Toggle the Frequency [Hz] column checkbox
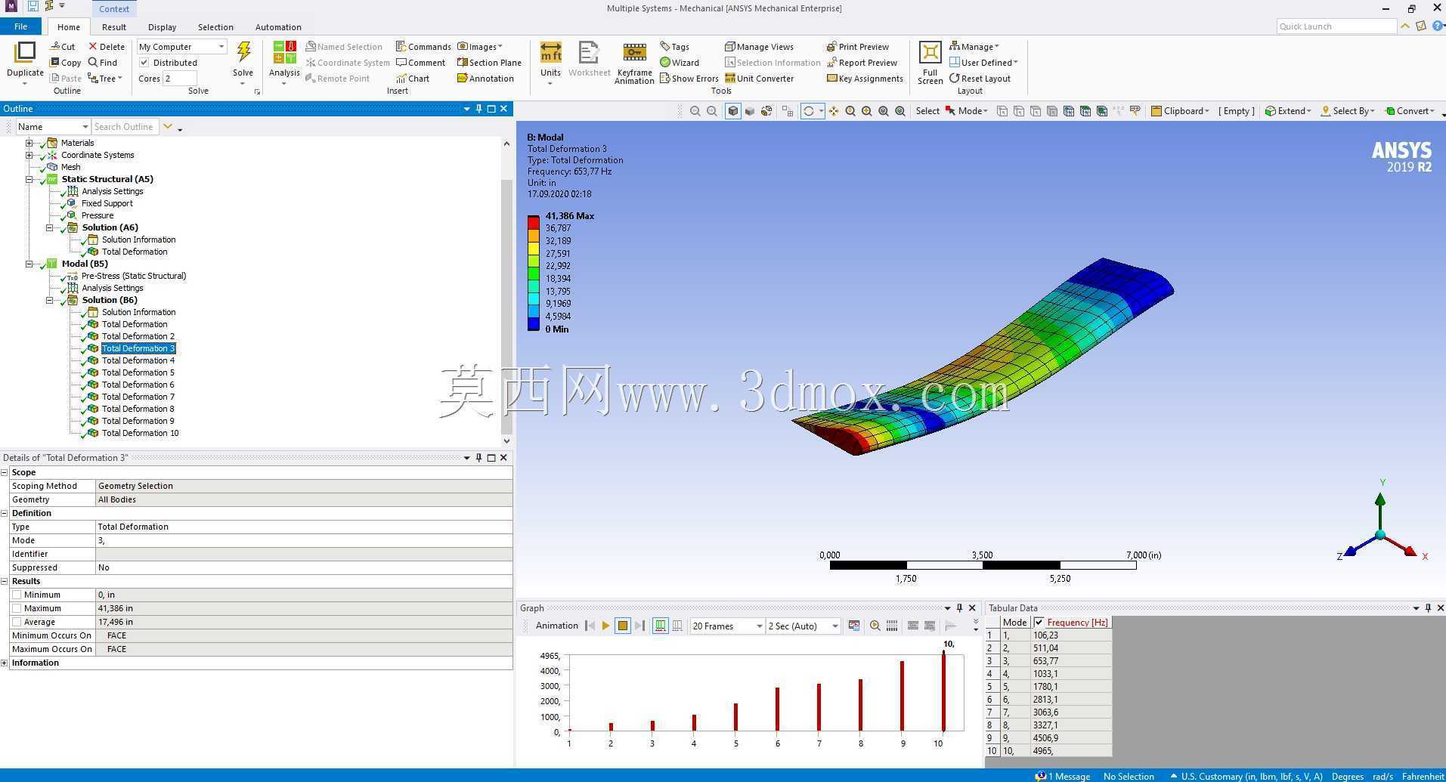The width and height of the screenshot is (1446, 782). (1039, 623)
